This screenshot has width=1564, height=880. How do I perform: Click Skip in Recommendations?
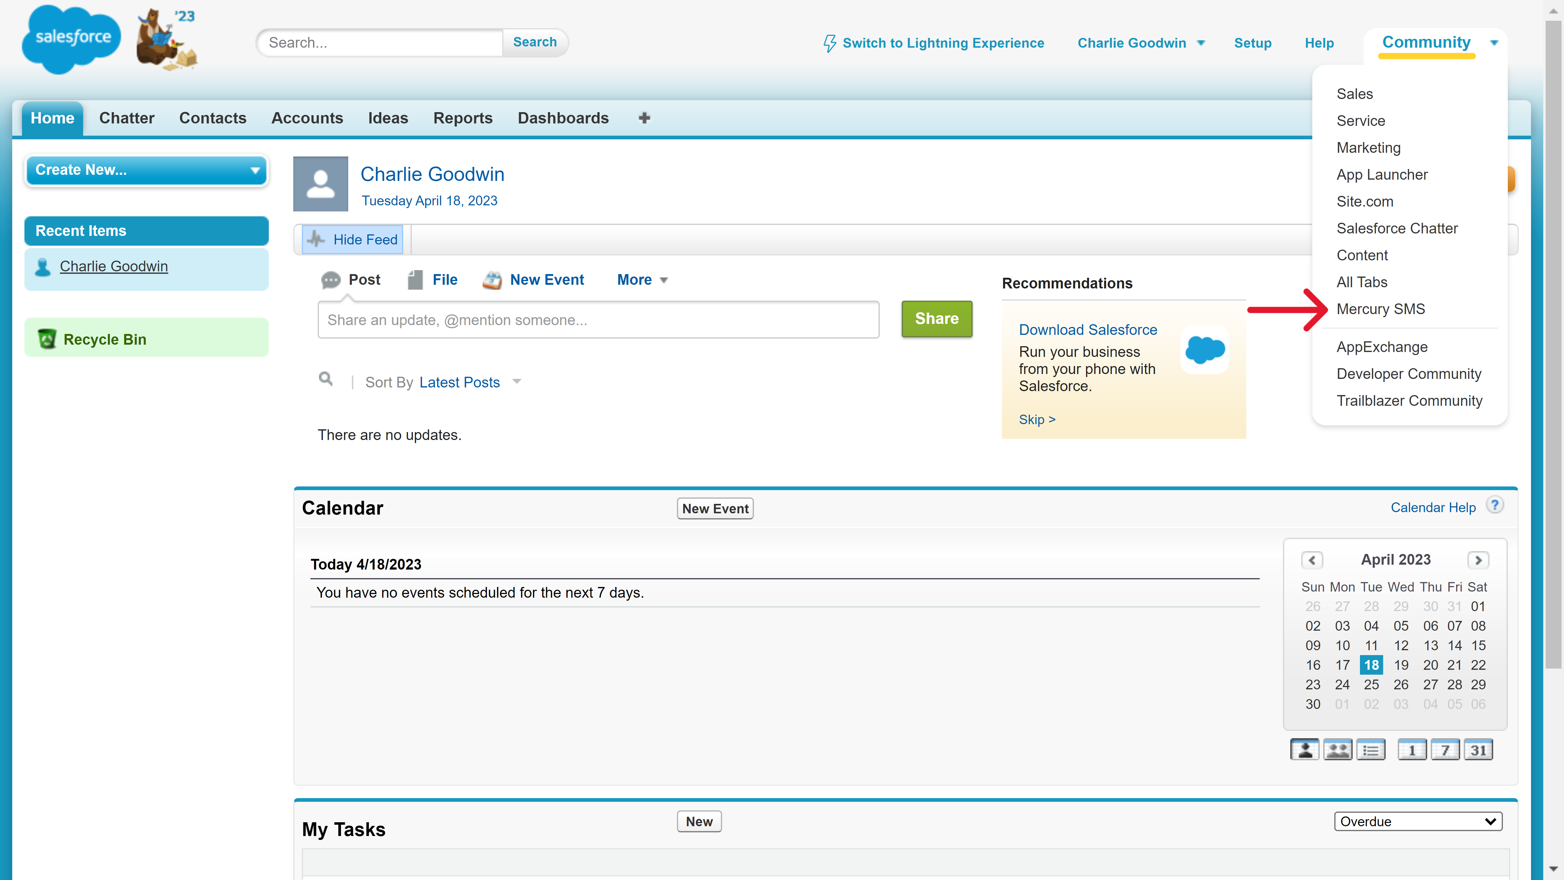[1037, 420]
